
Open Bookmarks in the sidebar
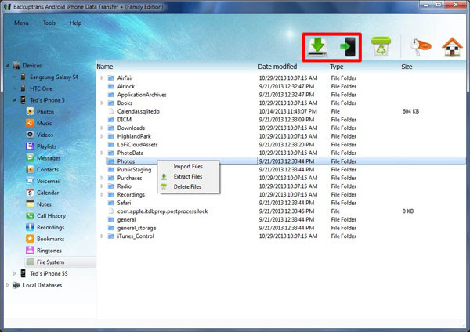tap(50, 239)
